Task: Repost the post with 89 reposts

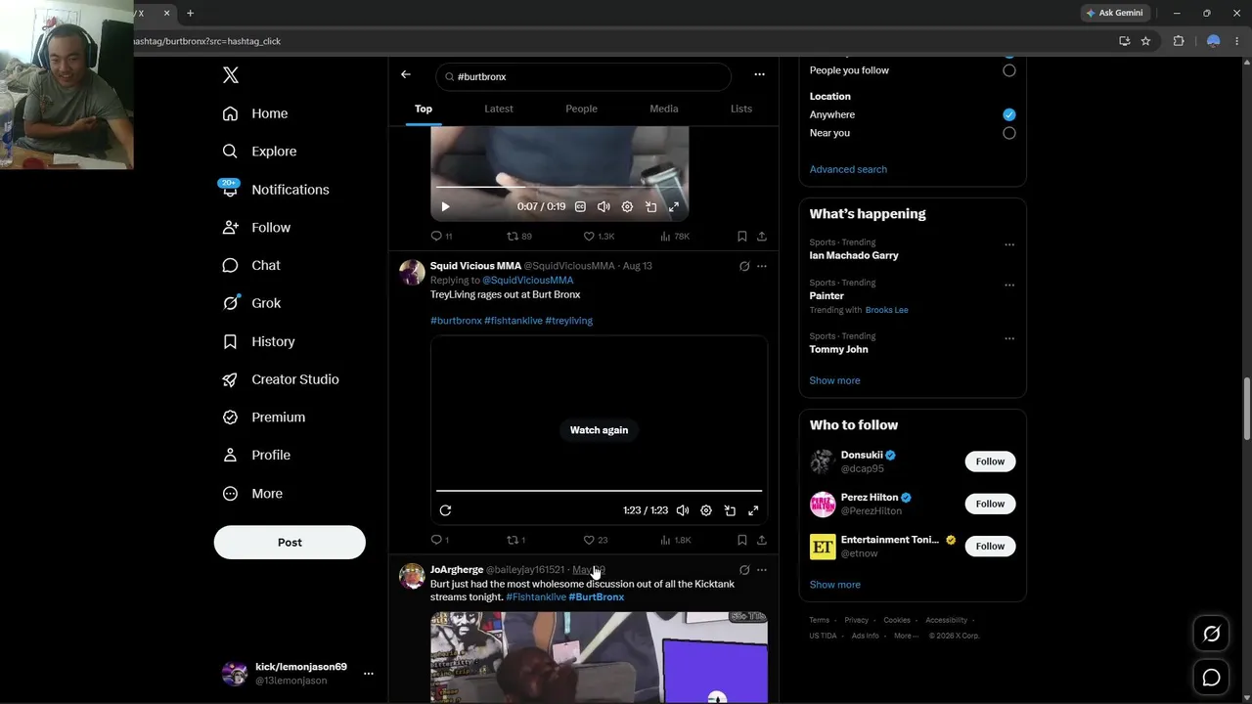Action: click(518, 237)
